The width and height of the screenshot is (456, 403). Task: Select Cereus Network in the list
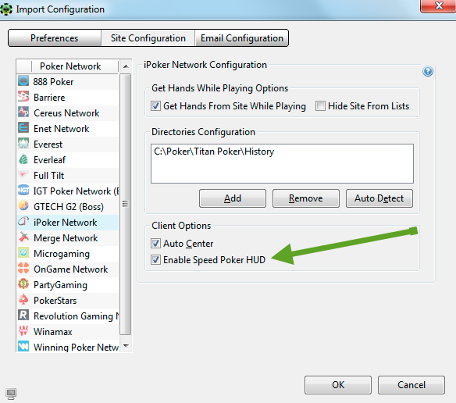tap(68, 113)
